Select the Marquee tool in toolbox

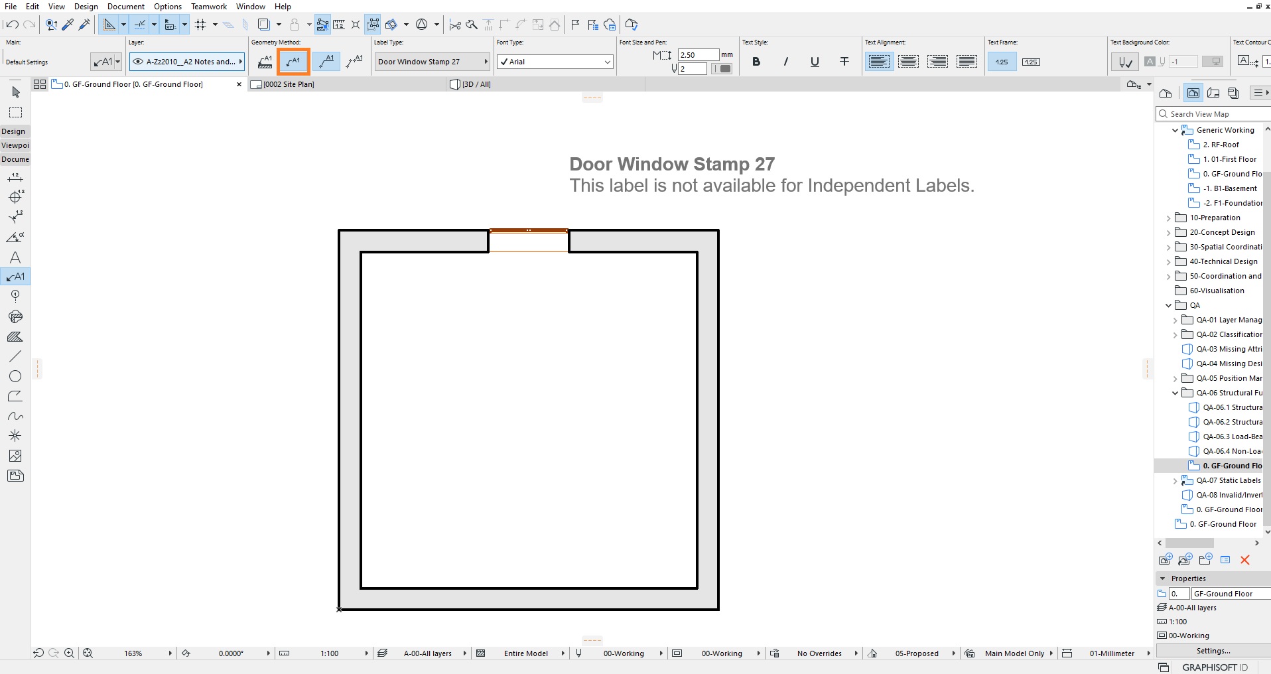(x=15, y=113)
